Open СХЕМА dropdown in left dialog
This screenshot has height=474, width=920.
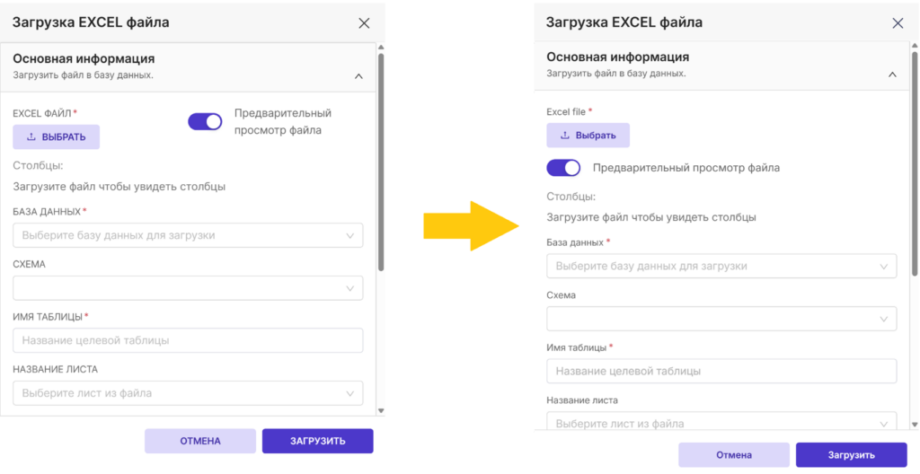(188, 288)
